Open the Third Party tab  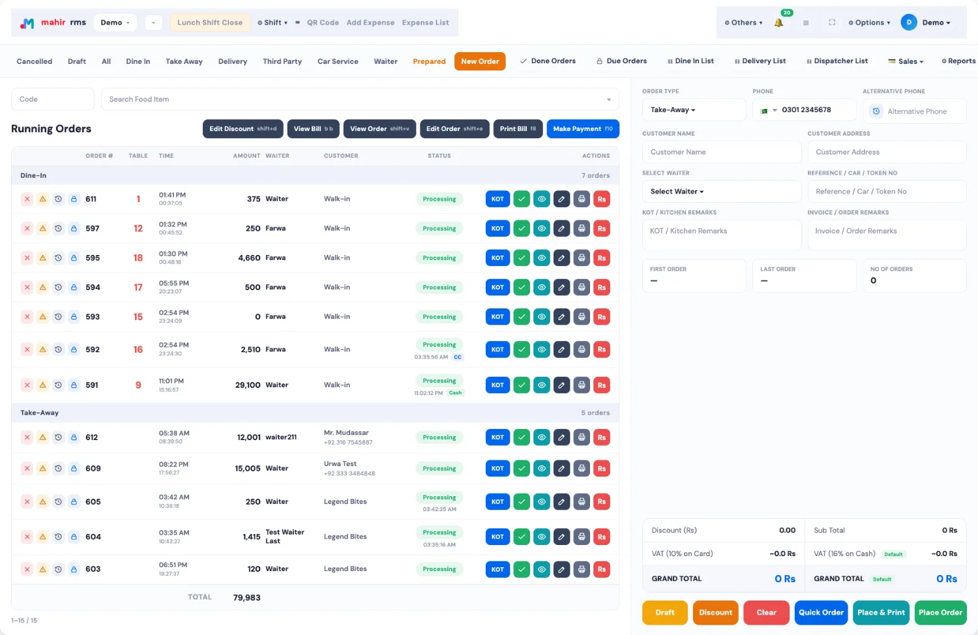(282, 61)
